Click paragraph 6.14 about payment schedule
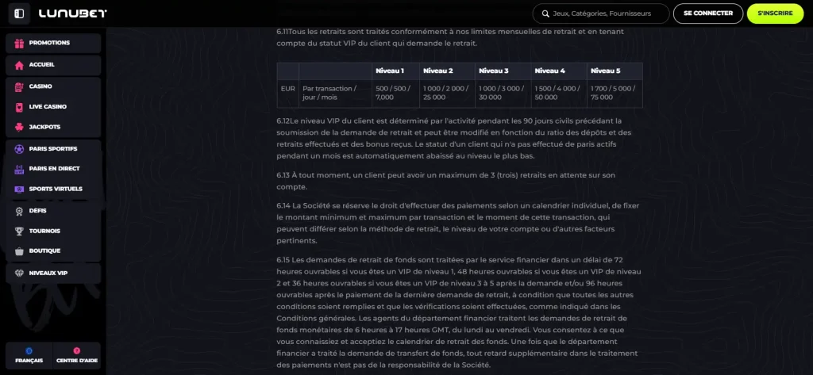 458,224
